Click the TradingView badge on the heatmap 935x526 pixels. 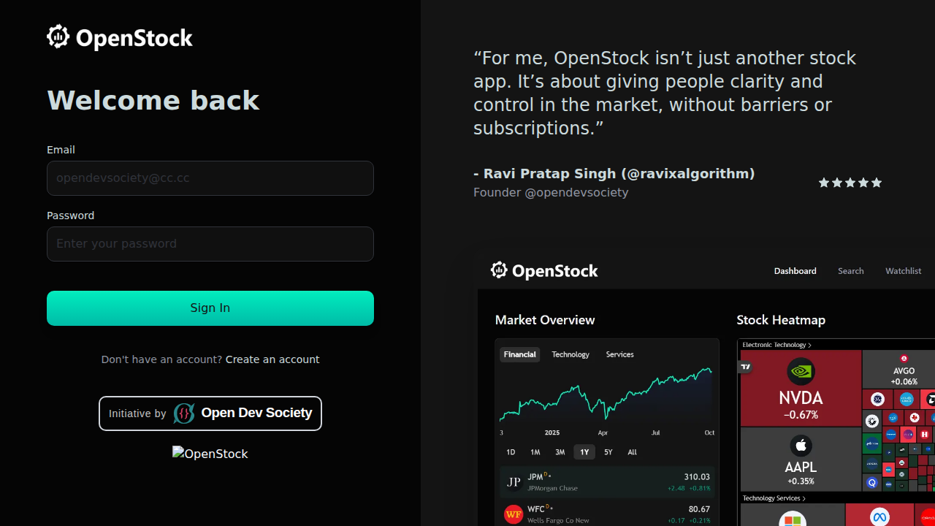click(746, 367)
